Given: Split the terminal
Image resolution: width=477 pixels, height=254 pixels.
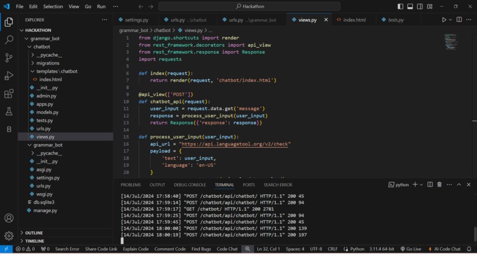Looking at the screenshot, I should tap(430, 184).
